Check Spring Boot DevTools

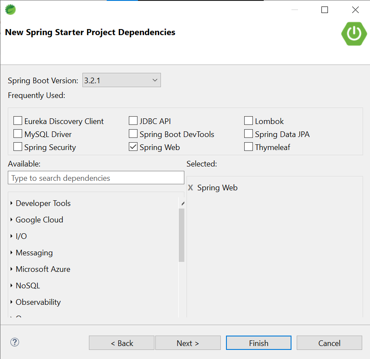(133, 134)
